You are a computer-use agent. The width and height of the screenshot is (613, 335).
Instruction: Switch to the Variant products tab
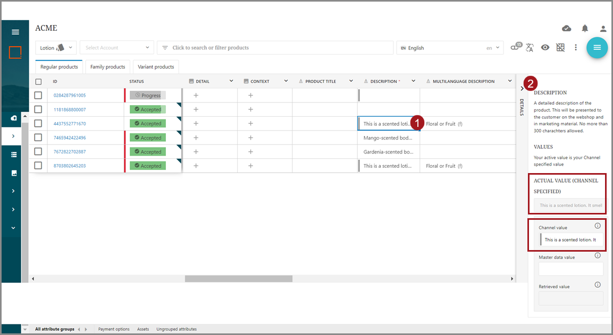tap(156, 67)
